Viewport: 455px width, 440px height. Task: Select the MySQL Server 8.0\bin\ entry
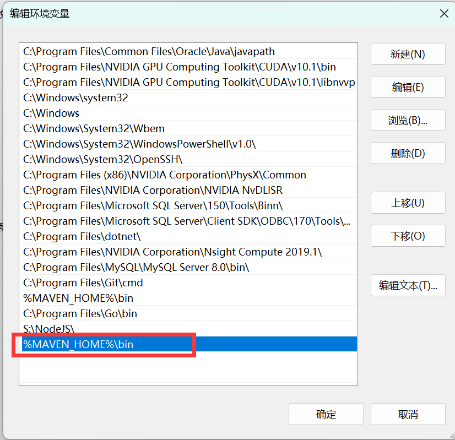[188, 267]
